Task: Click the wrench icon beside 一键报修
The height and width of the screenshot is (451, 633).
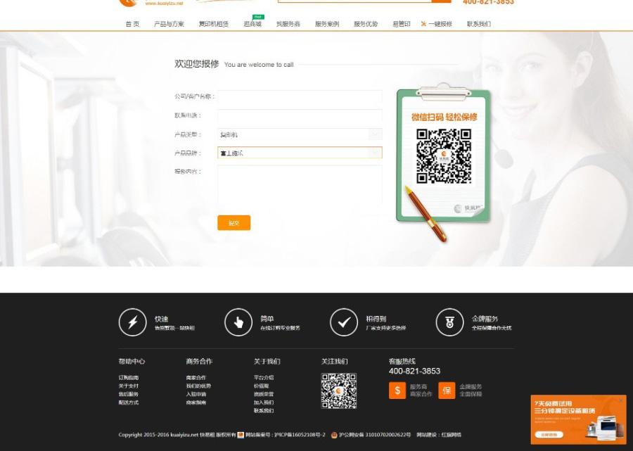Action: pyautogui.click(x=423, y=24)
